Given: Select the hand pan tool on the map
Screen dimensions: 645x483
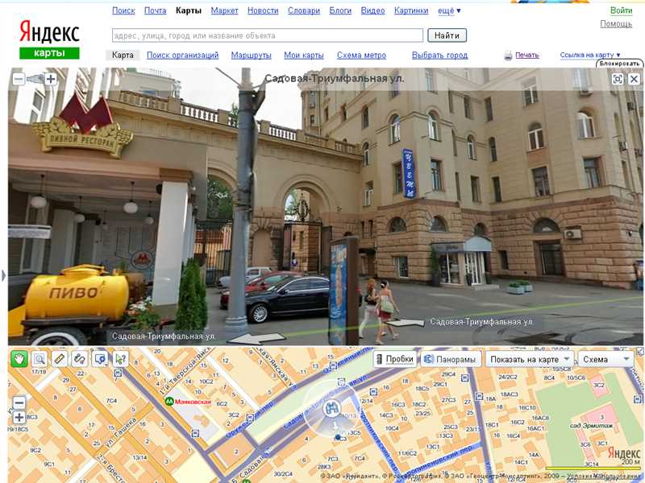Looking at the screenshot, I should coord(19,359).
